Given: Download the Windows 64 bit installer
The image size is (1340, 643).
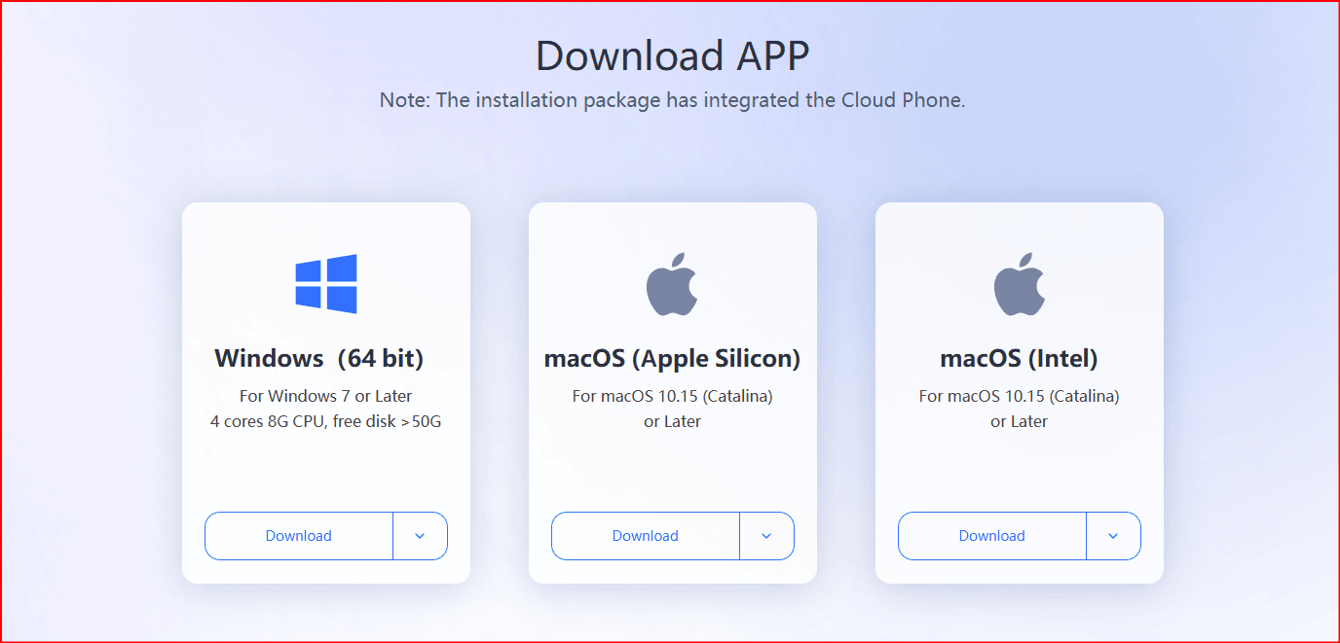Looking at the screenshot, I should pyautogui.click(x=299, y=536).
